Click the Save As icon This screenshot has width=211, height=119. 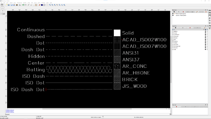(x=14, y=5)
